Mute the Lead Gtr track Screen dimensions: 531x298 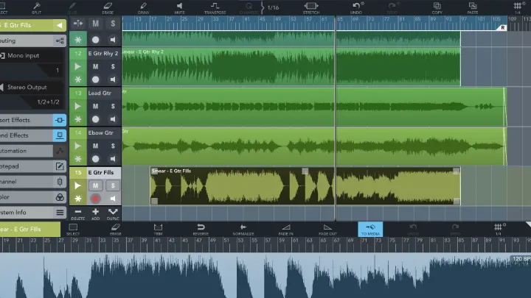point(96,106)
